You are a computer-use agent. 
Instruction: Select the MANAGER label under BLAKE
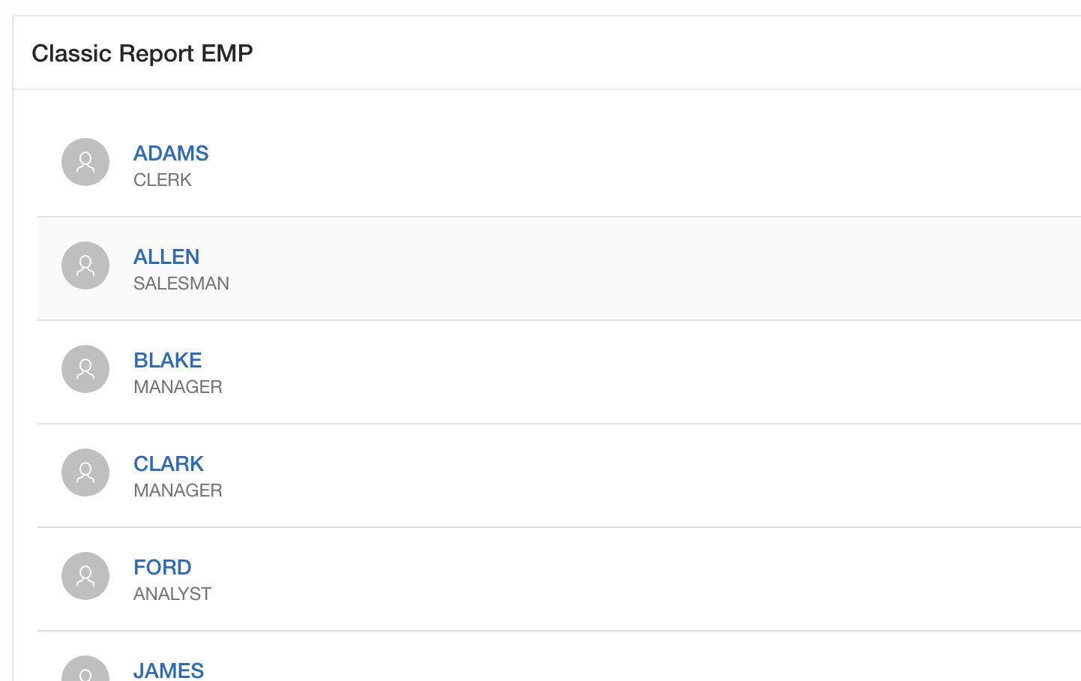click(178, 387)
